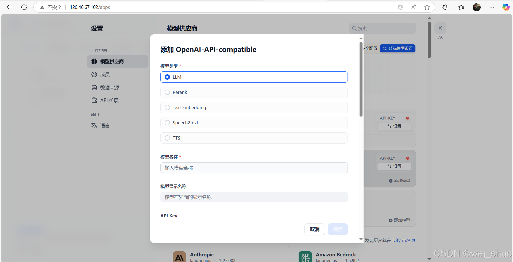Cancel the dialog with 取消 button
Image resolution: width=513 pixels, height=262 pixels.
pos(315,229)
